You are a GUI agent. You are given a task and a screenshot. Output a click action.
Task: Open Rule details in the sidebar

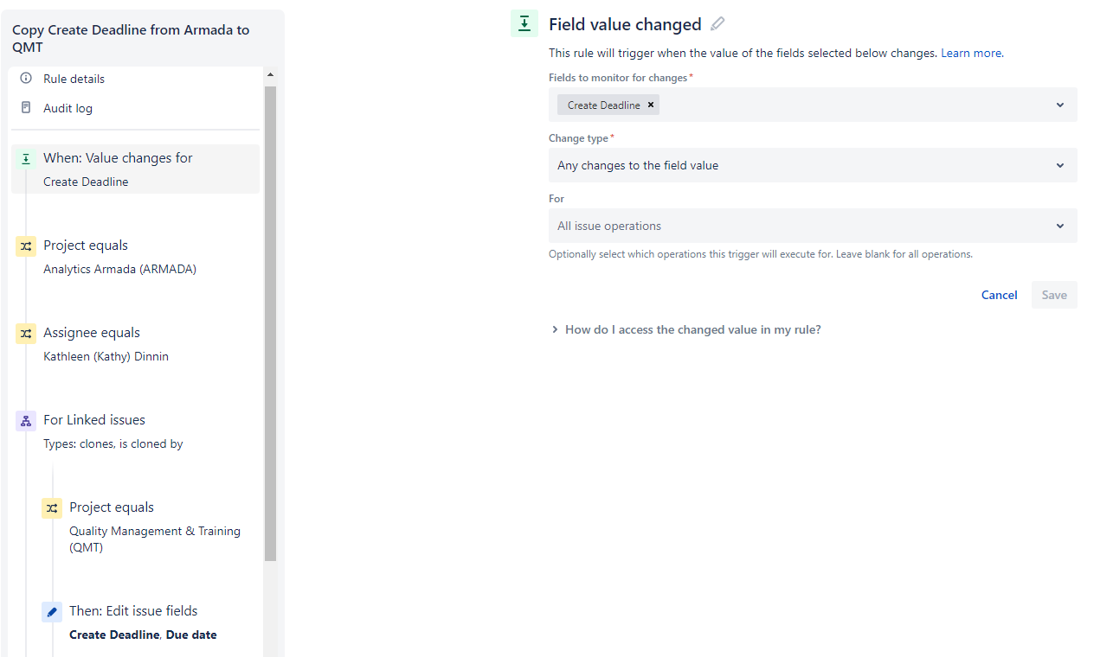click(x=74, y=79)
